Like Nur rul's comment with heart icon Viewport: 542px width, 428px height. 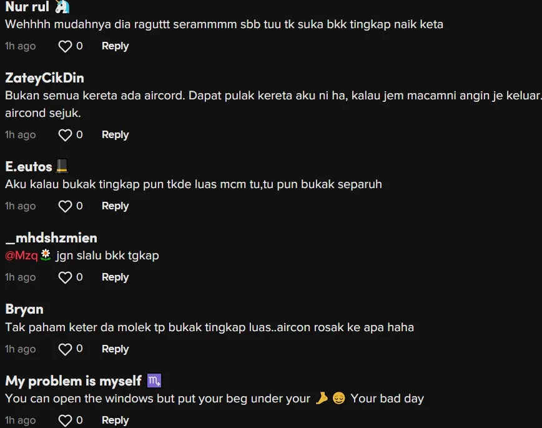click(65, 46)
